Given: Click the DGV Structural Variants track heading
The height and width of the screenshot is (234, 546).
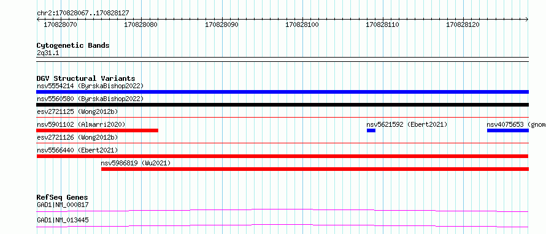Looking at the screenshot, I should tap(86, 78).
